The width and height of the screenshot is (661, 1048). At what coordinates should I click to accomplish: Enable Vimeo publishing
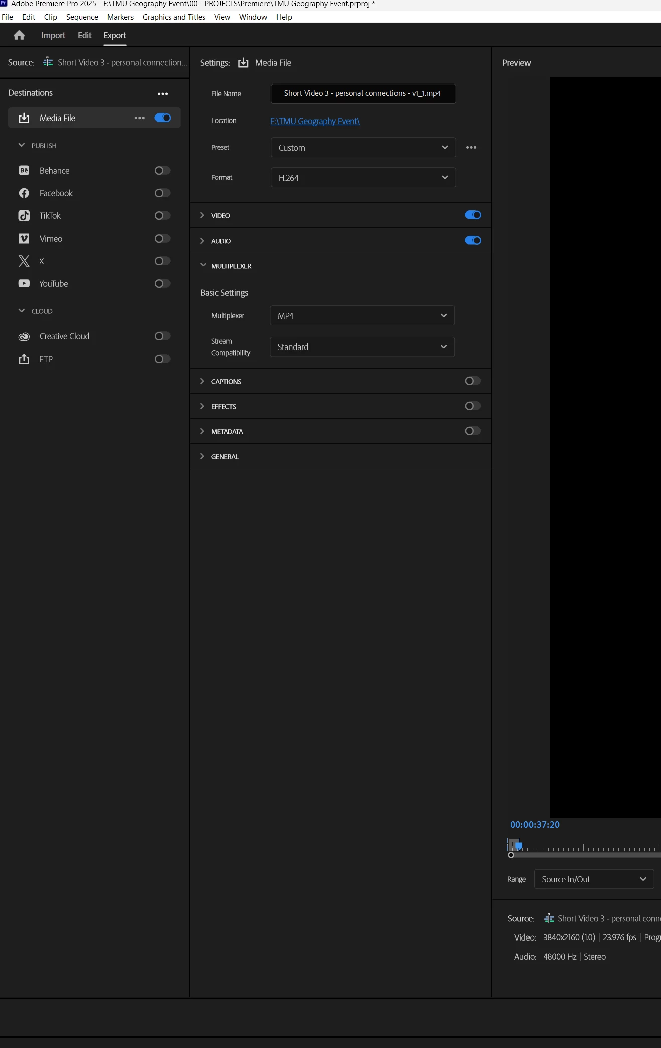click(162, 238)
